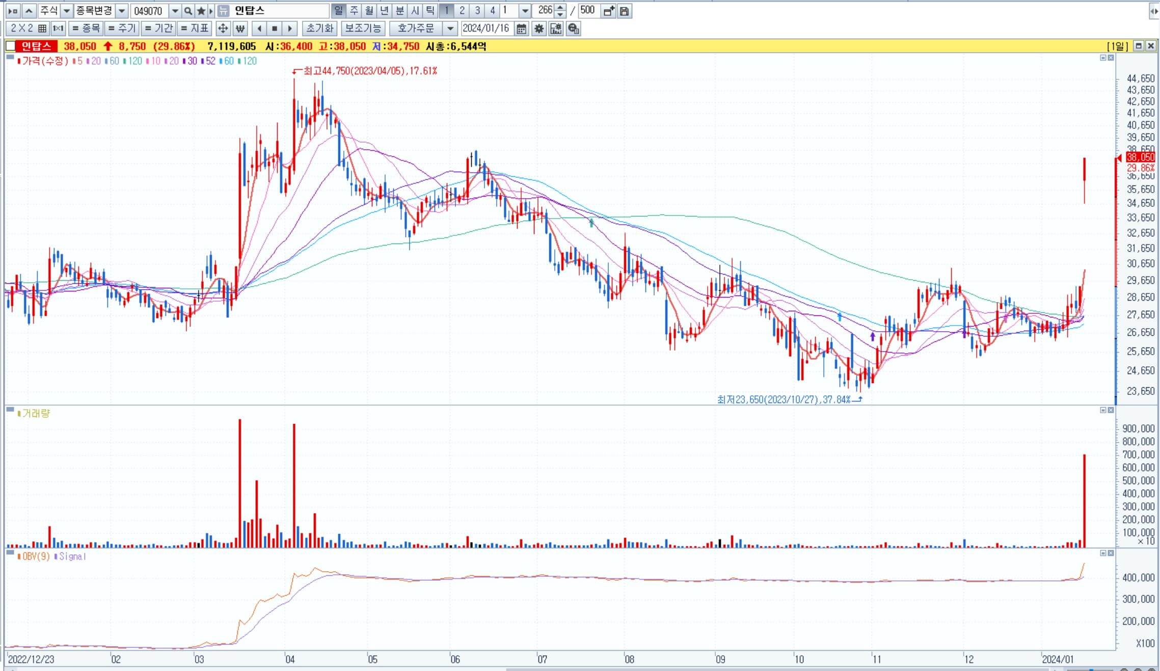Open the 기간 period menu

(159, 29)
